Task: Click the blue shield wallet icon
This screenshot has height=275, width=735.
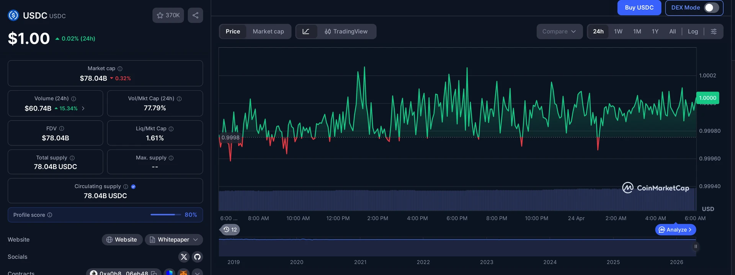Action: (x=170, y=273)
